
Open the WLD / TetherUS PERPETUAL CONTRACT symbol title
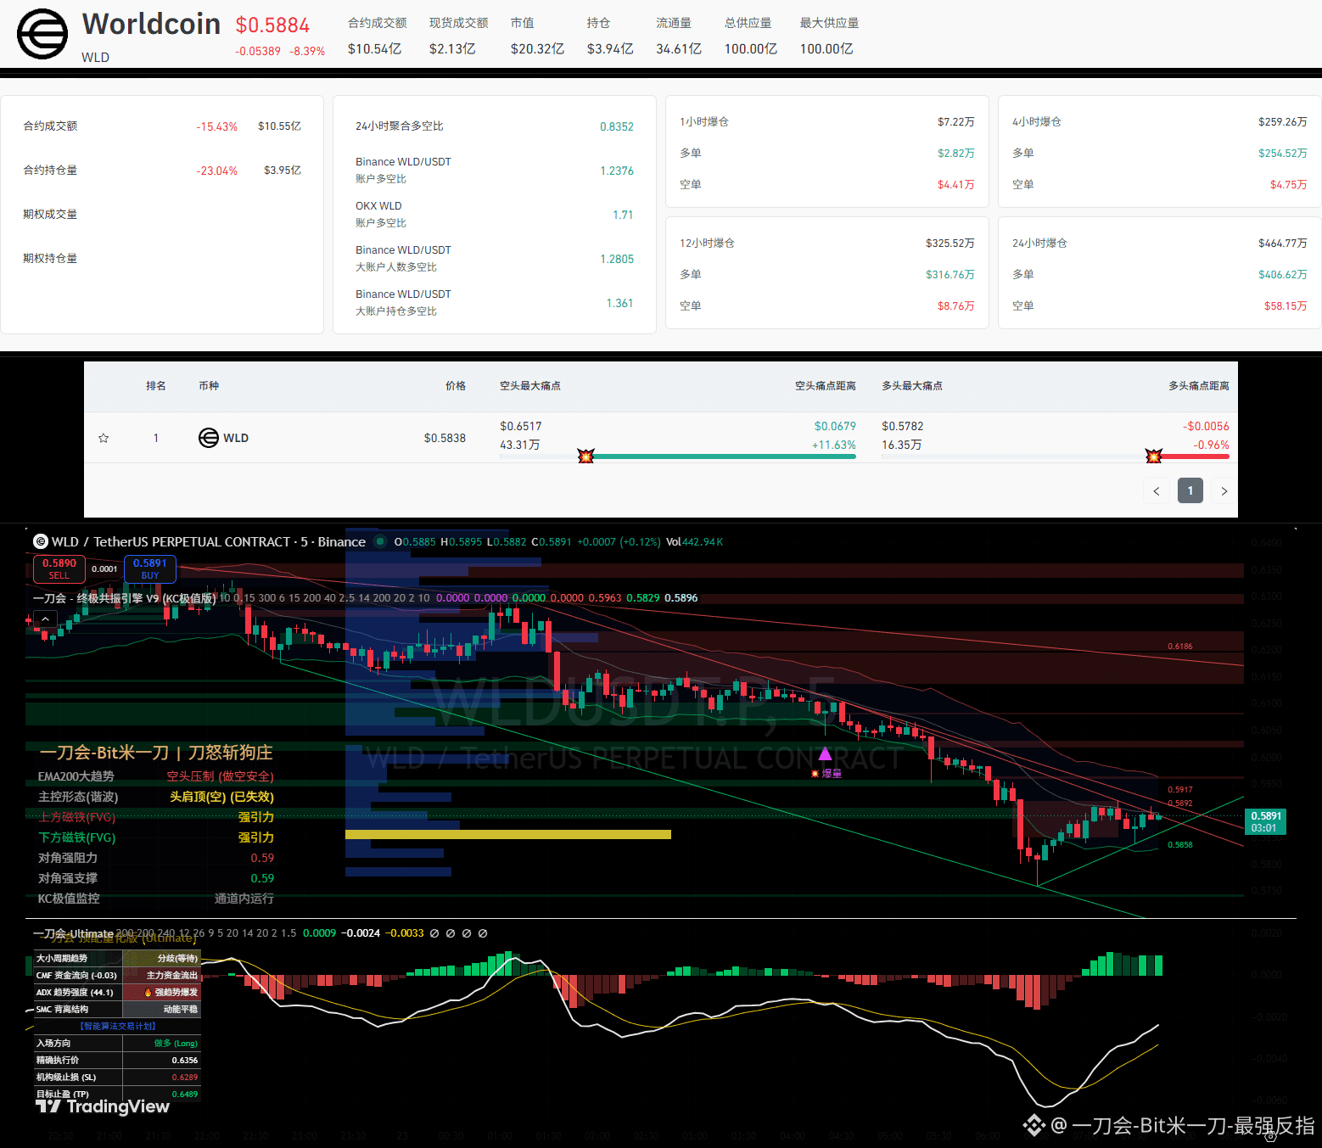click(x=209, y=541)
